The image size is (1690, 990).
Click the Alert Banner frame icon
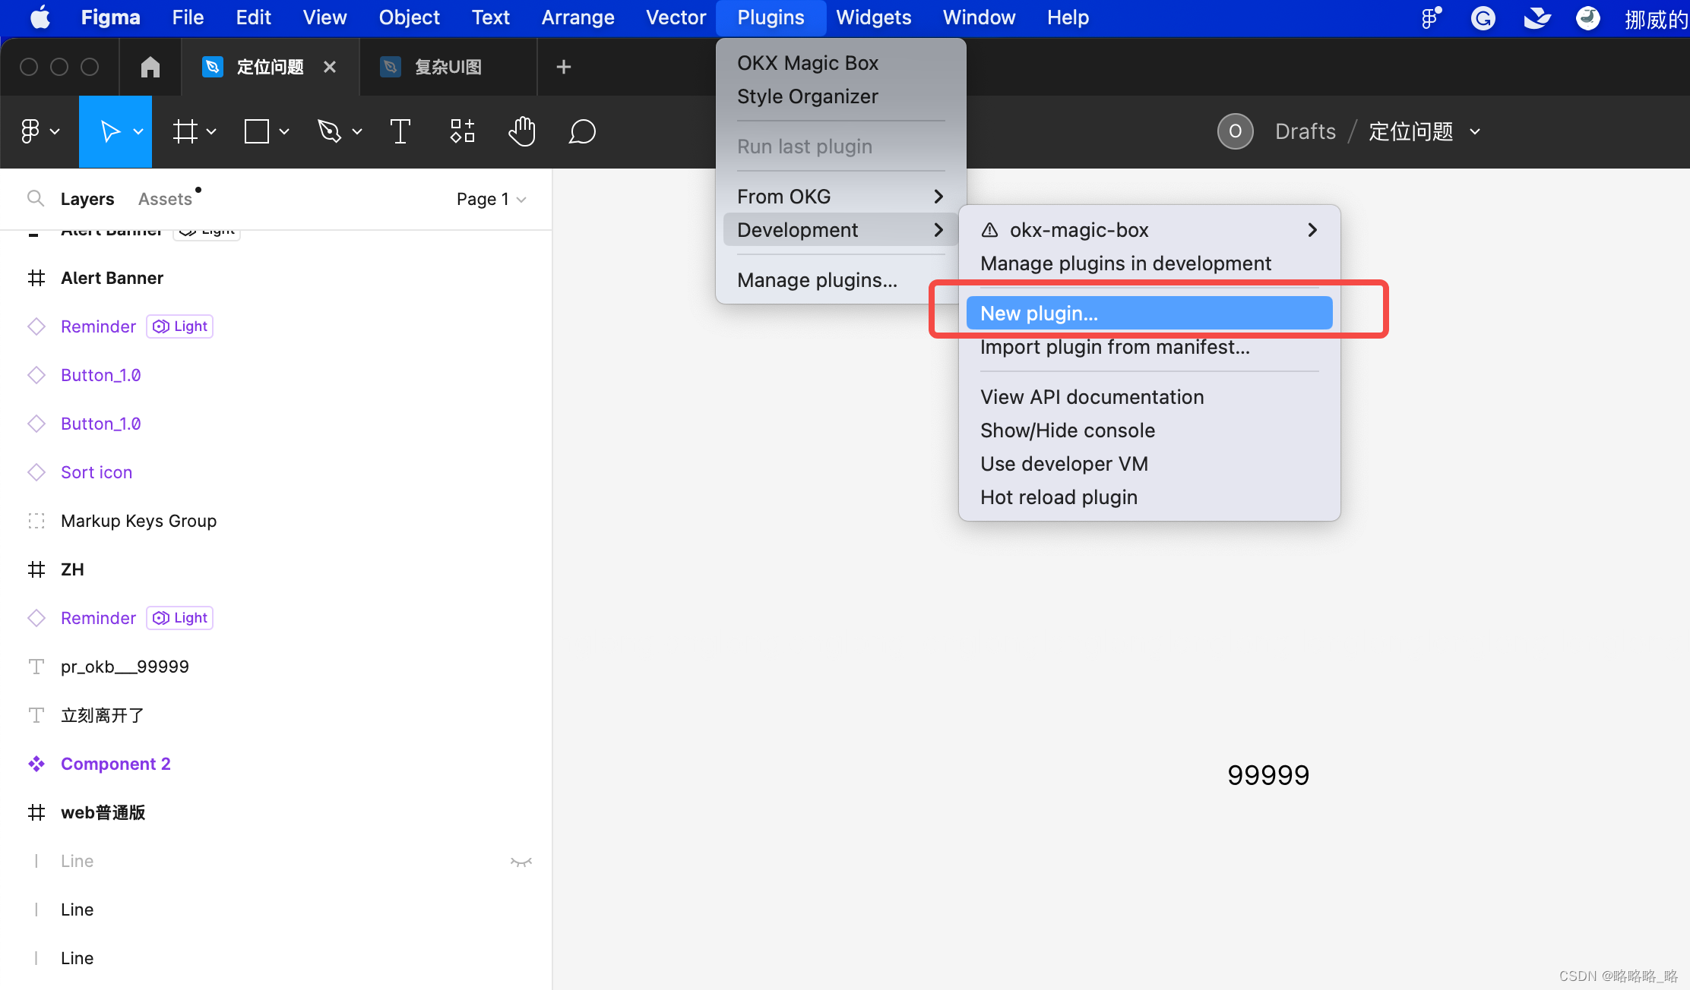tap(36, 278)
